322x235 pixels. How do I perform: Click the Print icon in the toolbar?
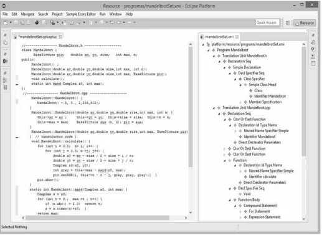click(x=29, y=22)
